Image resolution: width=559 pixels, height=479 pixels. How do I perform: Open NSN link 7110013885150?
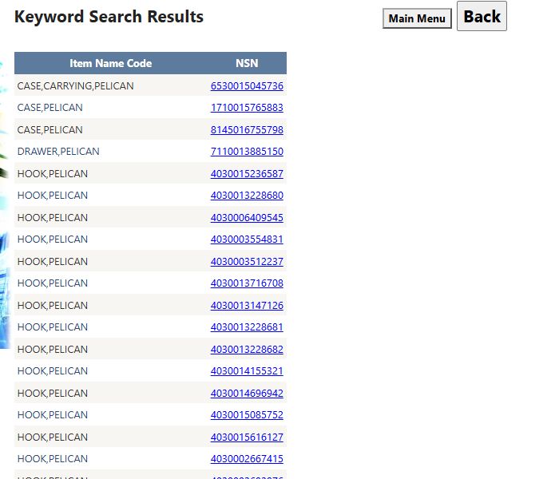point(247,152)
